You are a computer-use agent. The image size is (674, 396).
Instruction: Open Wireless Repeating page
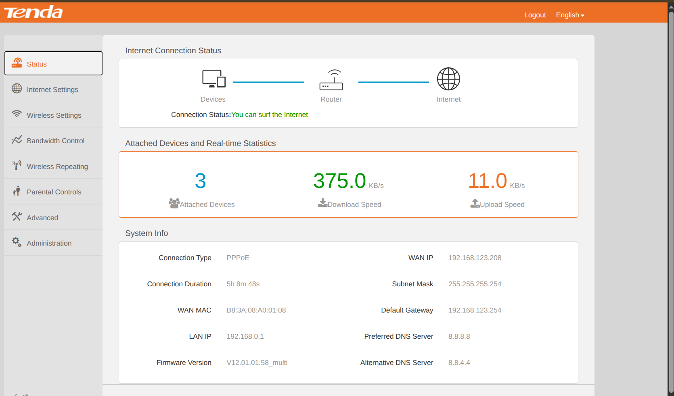(x=53, y=166)
